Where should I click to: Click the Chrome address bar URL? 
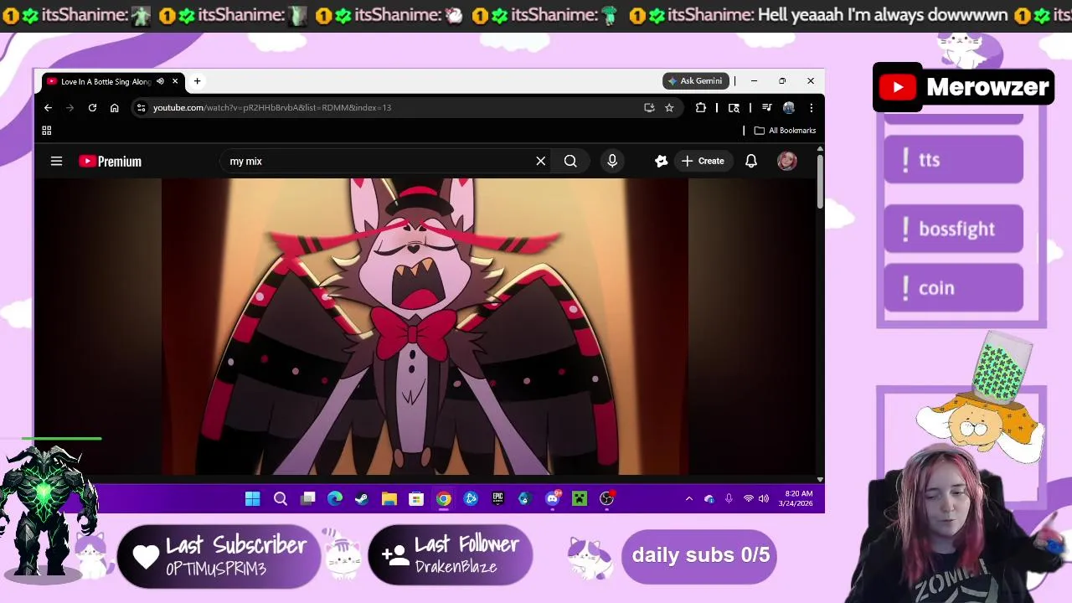pos(271,107)
